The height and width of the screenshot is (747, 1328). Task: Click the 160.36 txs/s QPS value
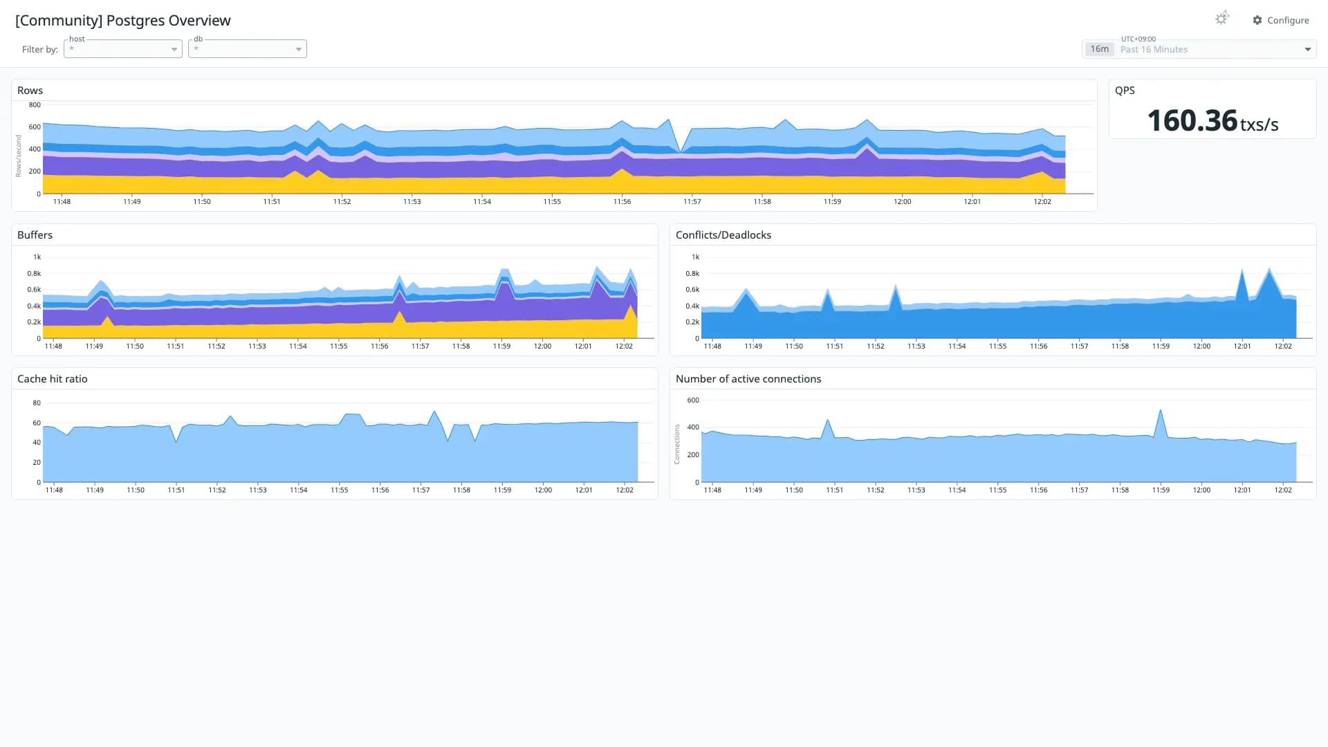1212,121
